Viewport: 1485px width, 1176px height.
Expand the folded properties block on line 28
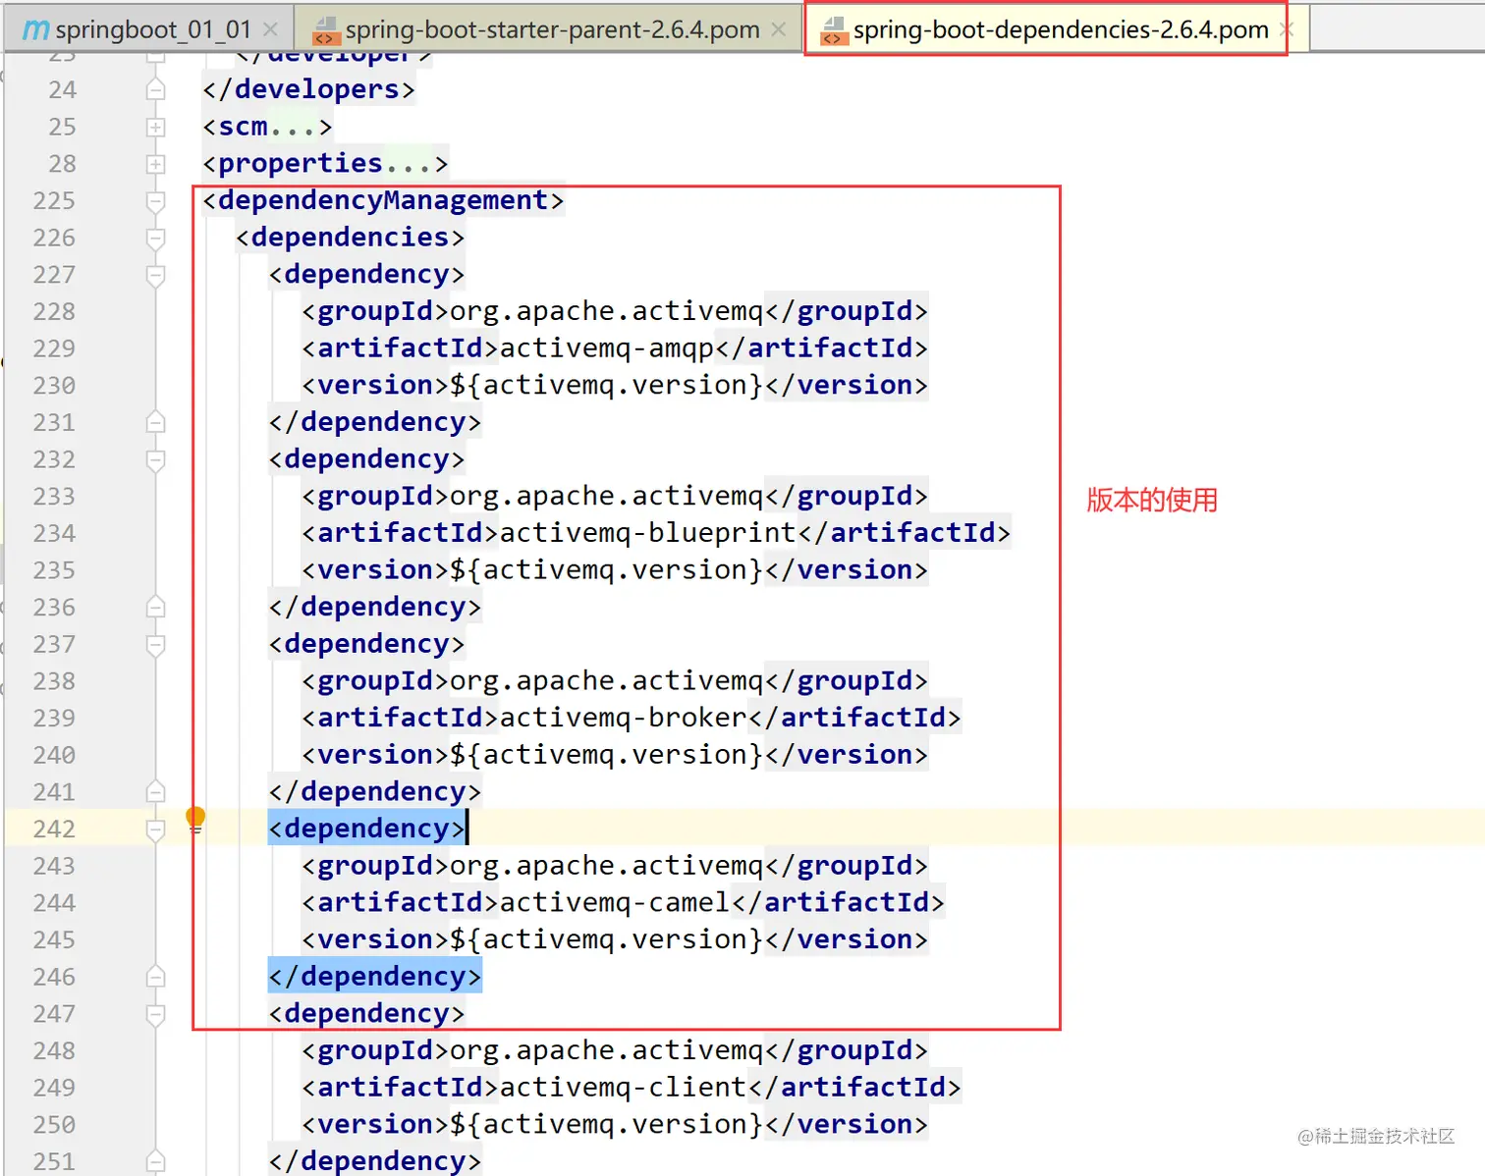click(x=155, y=164)
